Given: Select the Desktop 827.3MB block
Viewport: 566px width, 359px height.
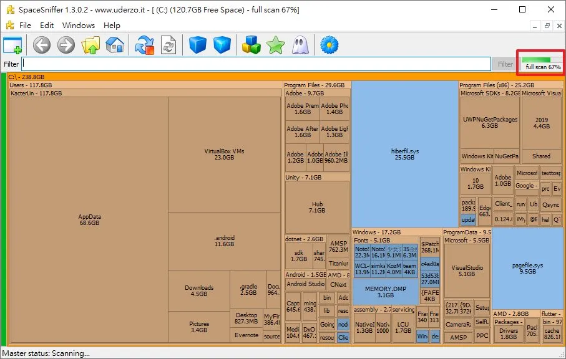Looking at the screenshot, I should (x=246, y=318).
